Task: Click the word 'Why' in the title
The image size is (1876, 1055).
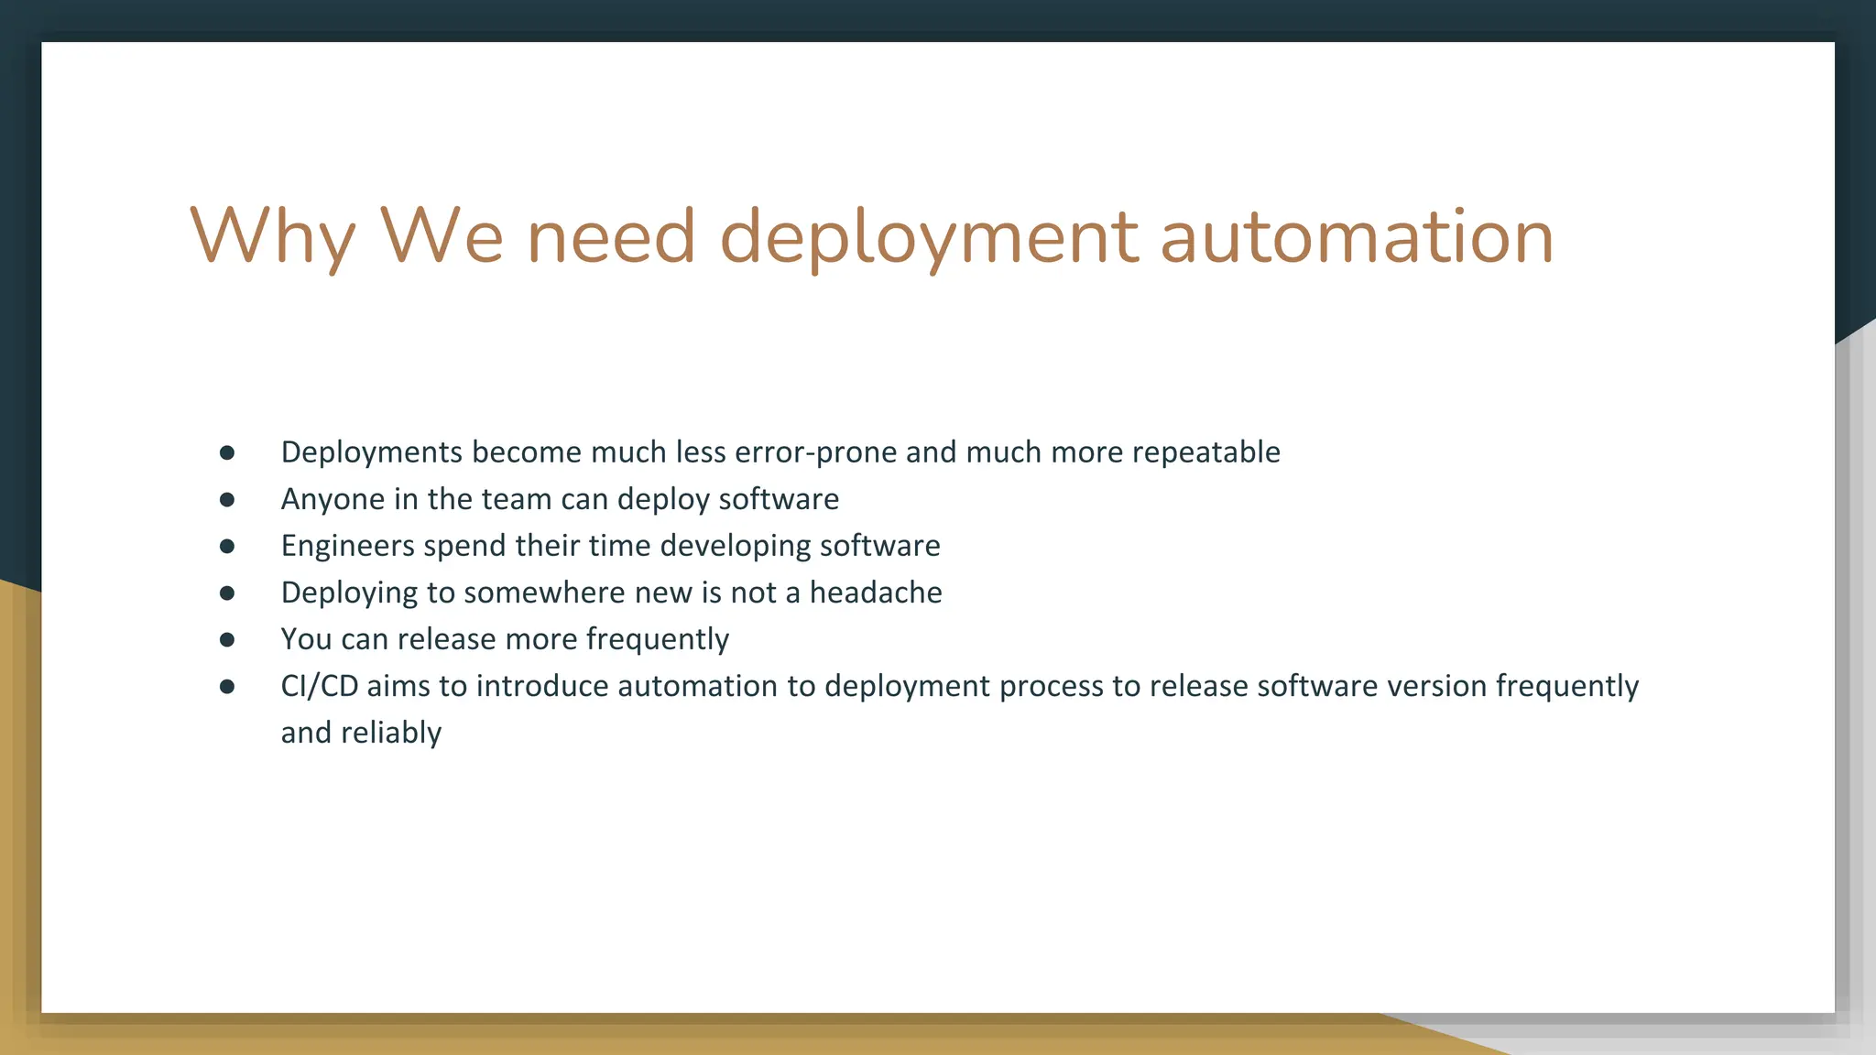Action: (x=272, y=236)
